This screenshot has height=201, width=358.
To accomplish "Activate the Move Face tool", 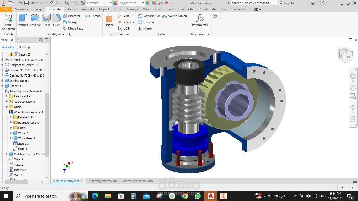I will point(73,29).
